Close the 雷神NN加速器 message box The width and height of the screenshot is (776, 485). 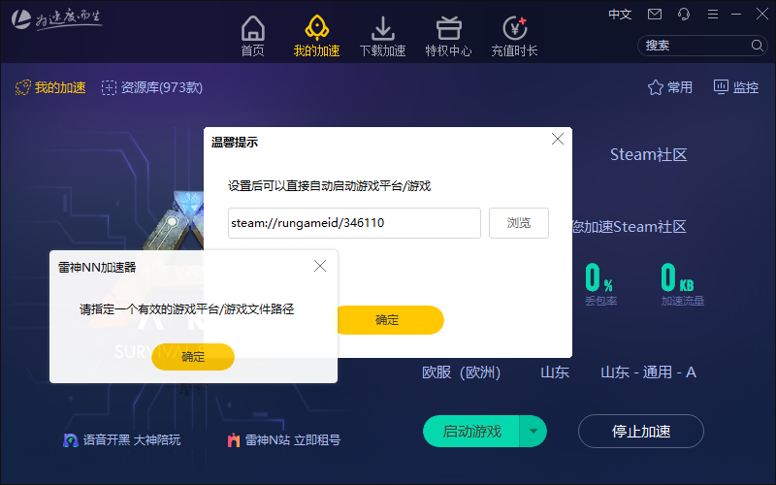coord(320,266)
